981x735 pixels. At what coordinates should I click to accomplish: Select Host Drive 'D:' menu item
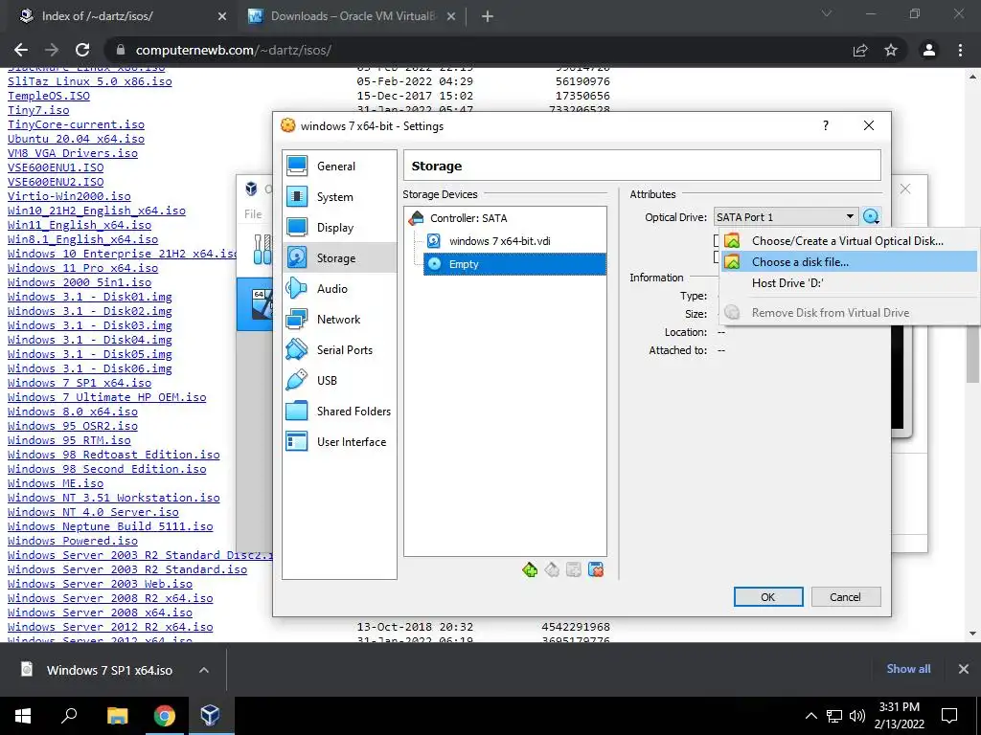coord(848,283)
